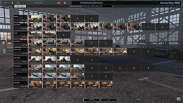This screenshot has width=183, height=103.
Task: Choose the Stug III tank card
Action: [49, 35]
